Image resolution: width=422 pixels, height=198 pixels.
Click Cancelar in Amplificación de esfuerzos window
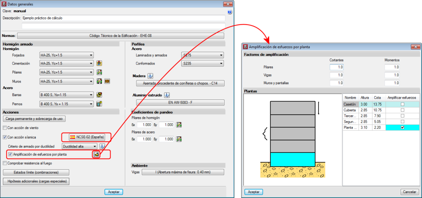(x=410, y=192)
